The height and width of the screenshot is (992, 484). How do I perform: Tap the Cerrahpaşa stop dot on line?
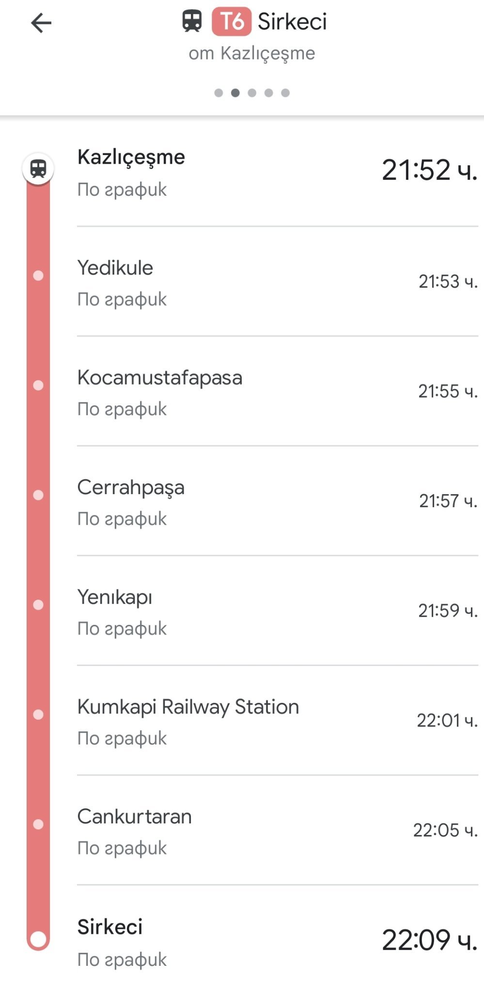pos(38,495)
